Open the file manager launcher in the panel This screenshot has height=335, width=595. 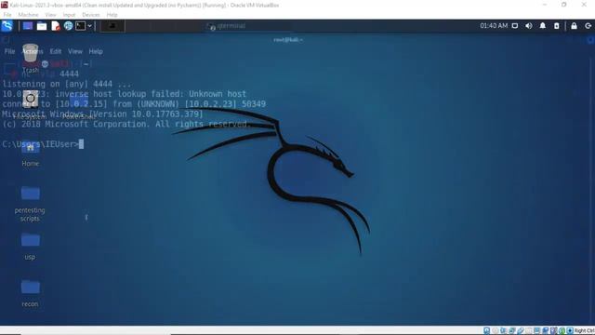(x=42, y=26)
